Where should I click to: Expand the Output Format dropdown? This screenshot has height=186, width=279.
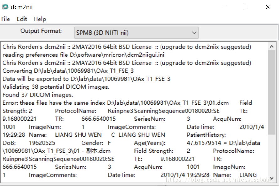coord(136,33)
